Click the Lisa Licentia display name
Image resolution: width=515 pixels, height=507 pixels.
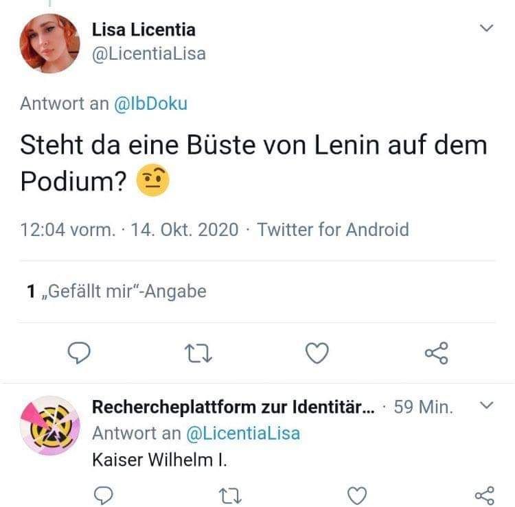coord(144,30)
